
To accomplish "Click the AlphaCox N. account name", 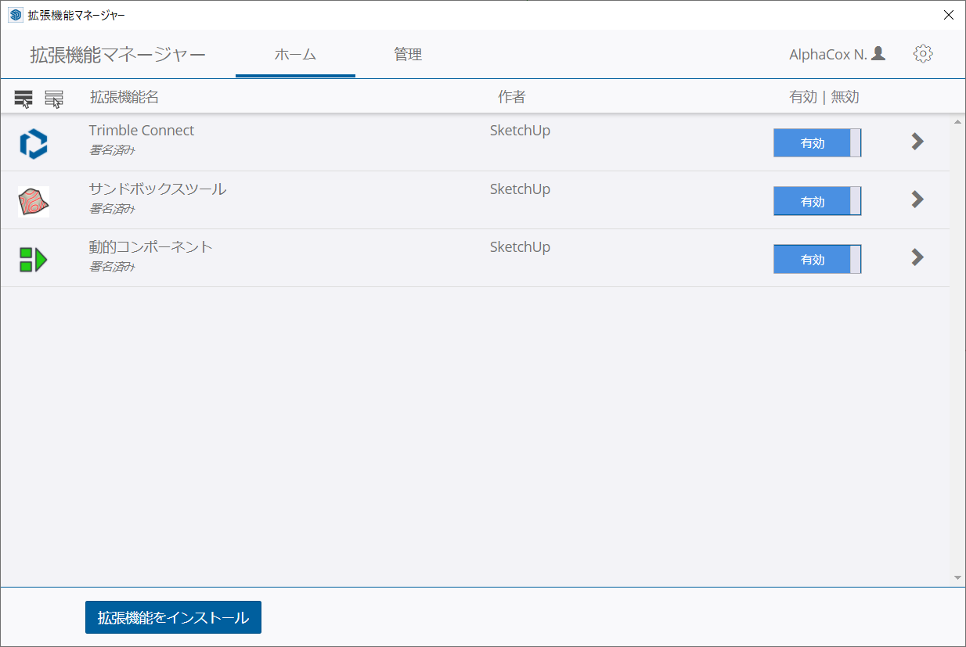I will 827,55.
